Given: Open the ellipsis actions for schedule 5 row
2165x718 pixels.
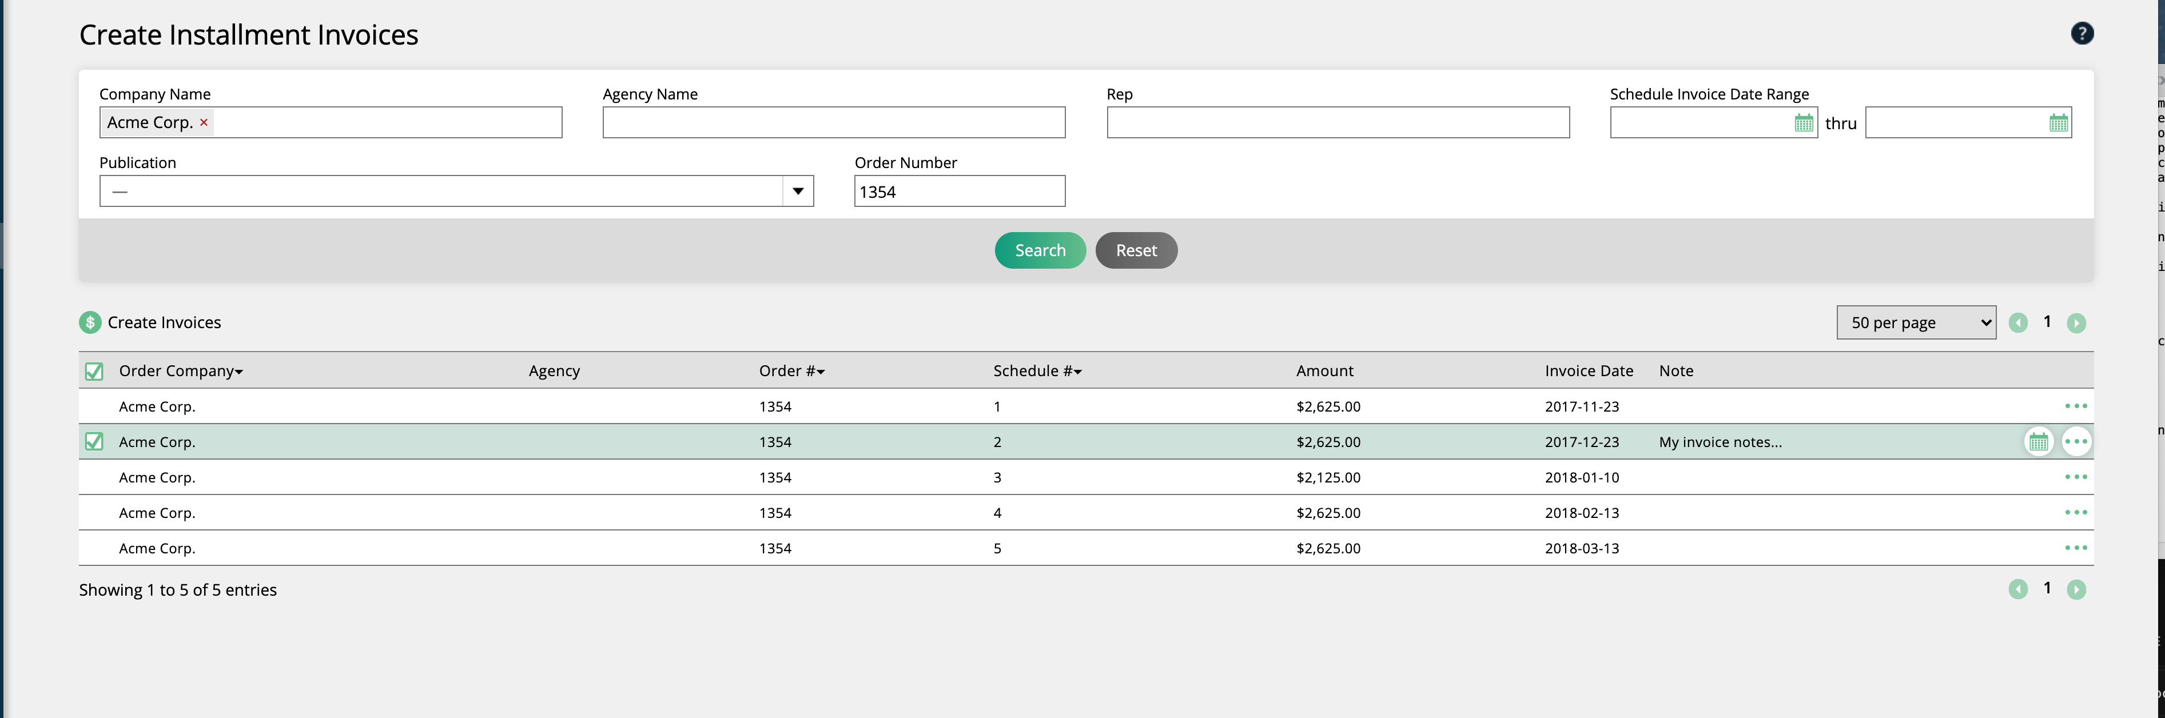Looking at the screenshot, I should (2077, 547).
